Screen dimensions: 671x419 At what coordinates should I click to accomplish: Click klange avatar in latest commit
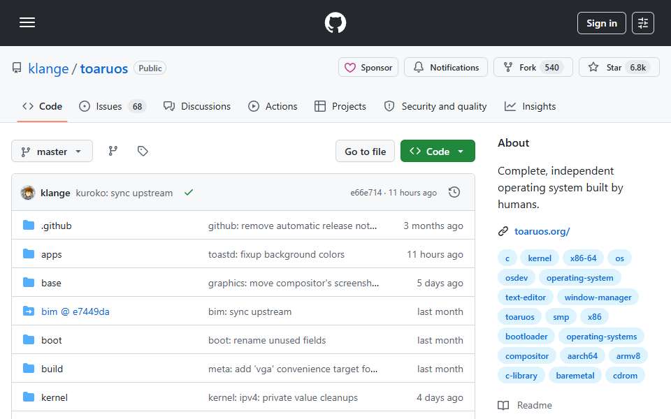pos(28,193)
